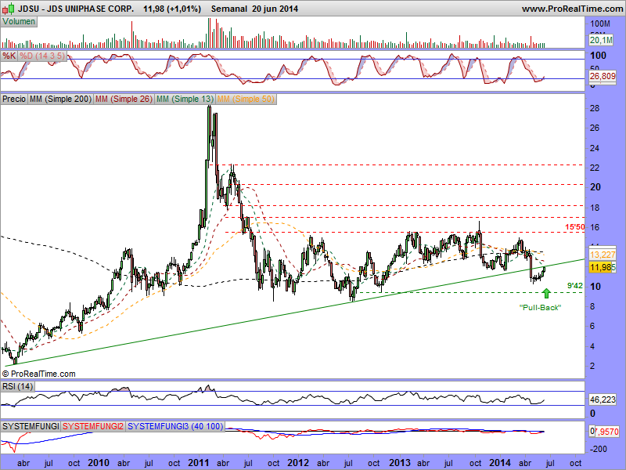Click the 100M volume axis label

600,24
